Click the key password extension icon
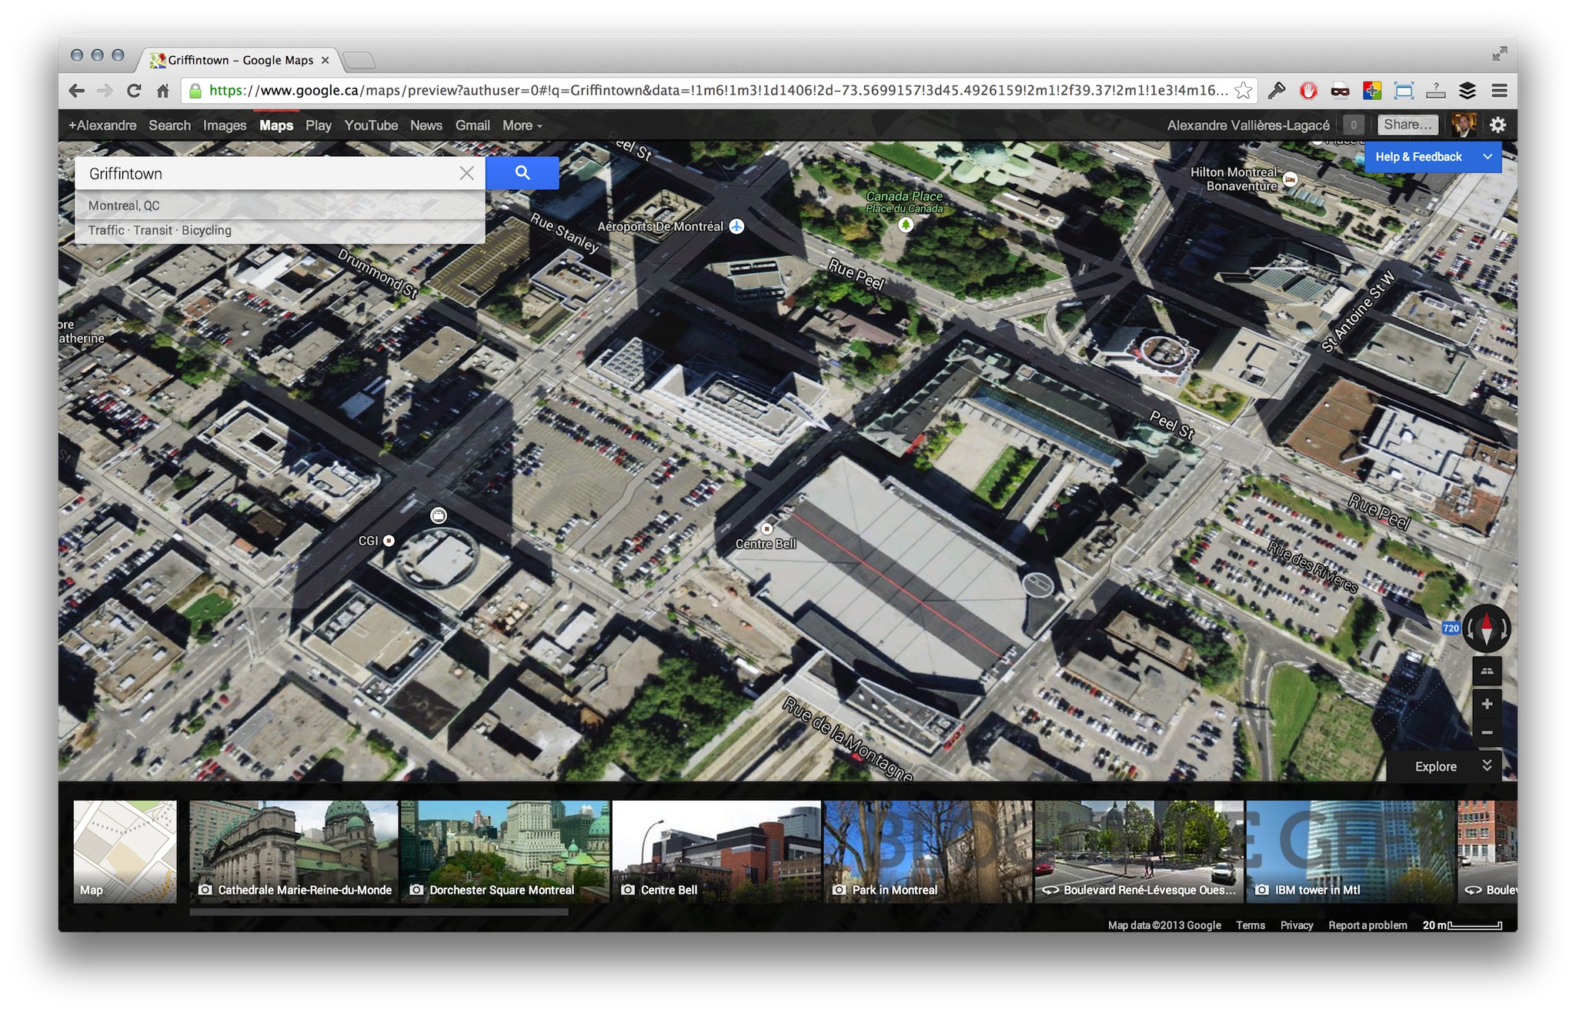 click(1276, 91)
